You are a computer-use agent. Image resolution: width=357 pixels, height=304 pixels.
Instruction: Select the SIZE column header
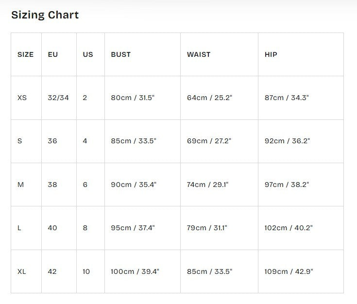[26, 54]
